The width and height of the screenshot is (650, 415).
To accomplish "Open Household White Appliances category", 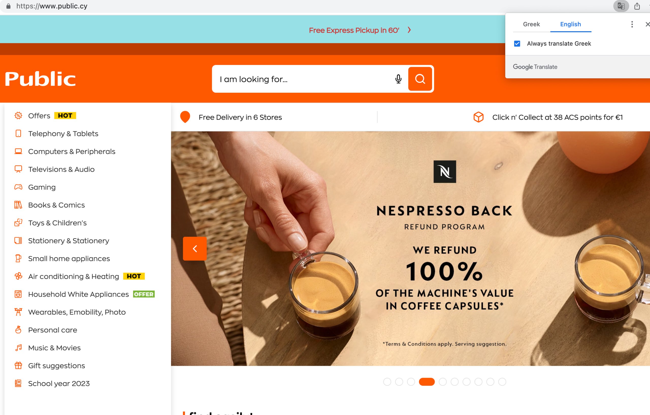I will click(78, 294).
